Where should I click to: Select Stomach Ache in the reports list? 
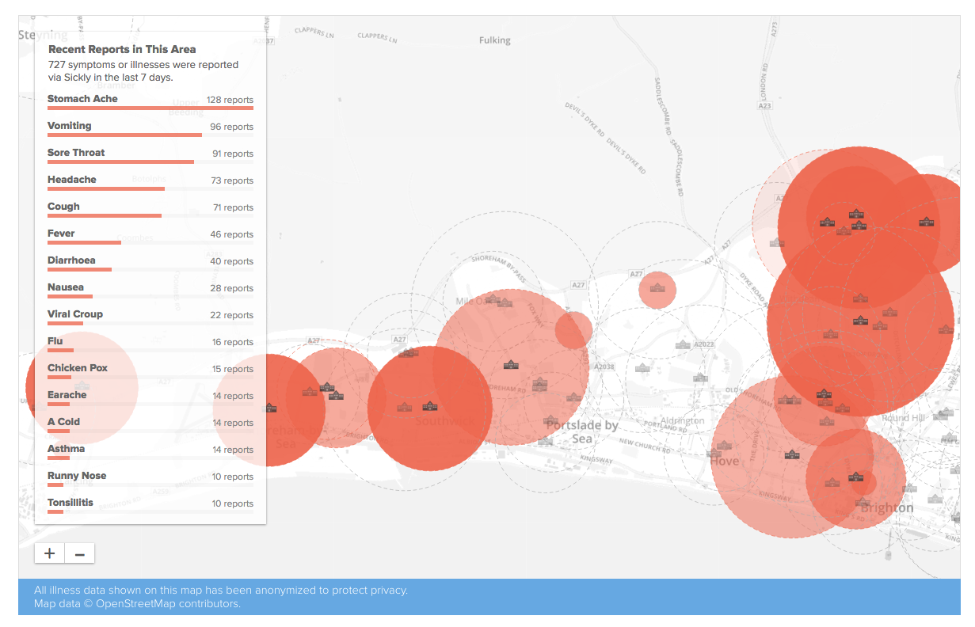coord(82,99)
